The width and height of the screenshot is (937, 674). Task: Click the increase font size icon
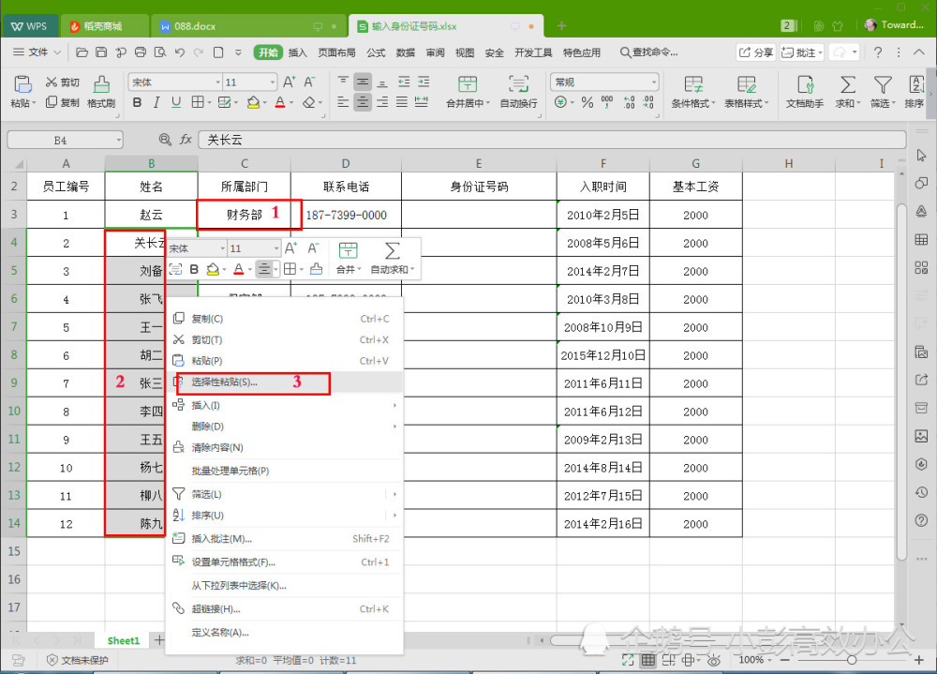point(290,82)
